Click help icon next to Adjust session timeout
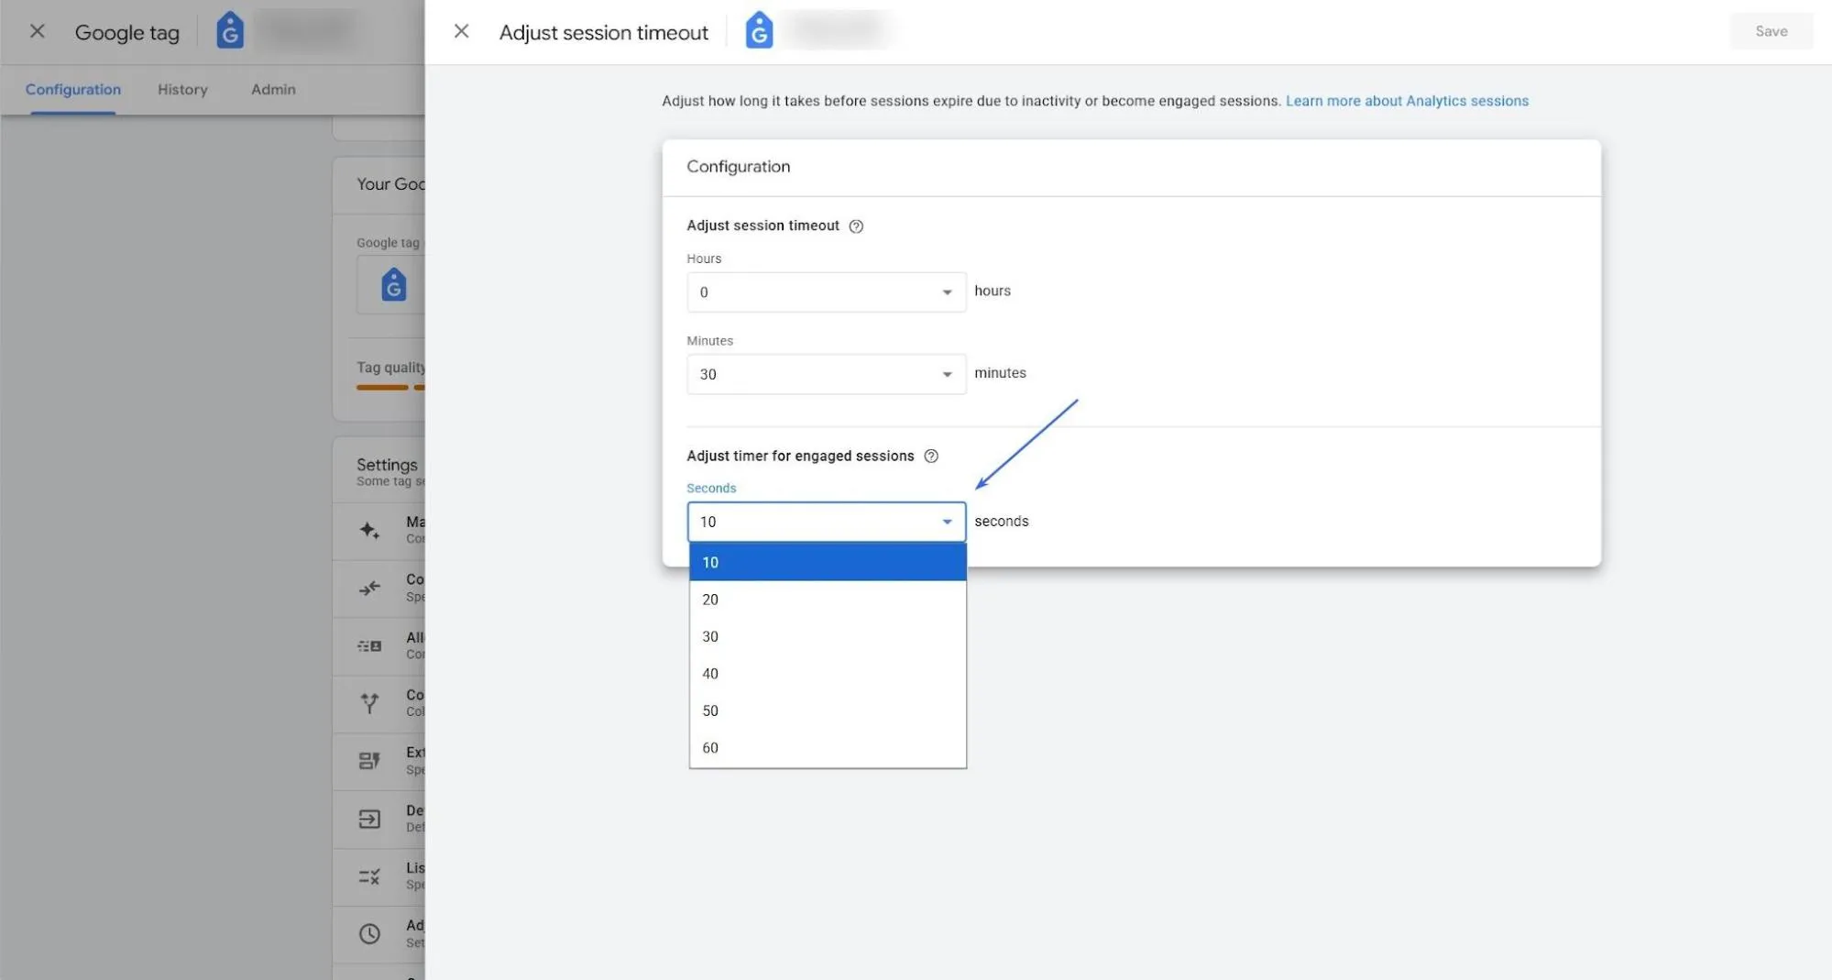 coord(856,226)
